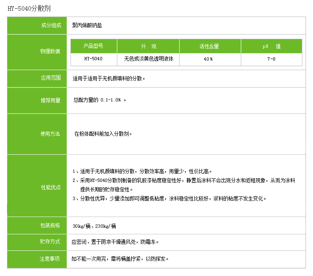The height and width of the screenshot is (276, 313).
Task: Select the 注意事项 row label
Action: (x=50, y=259)
